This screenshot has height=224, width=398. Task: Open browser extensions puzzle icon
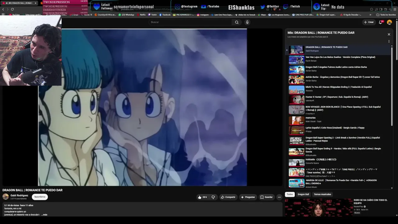372,9
